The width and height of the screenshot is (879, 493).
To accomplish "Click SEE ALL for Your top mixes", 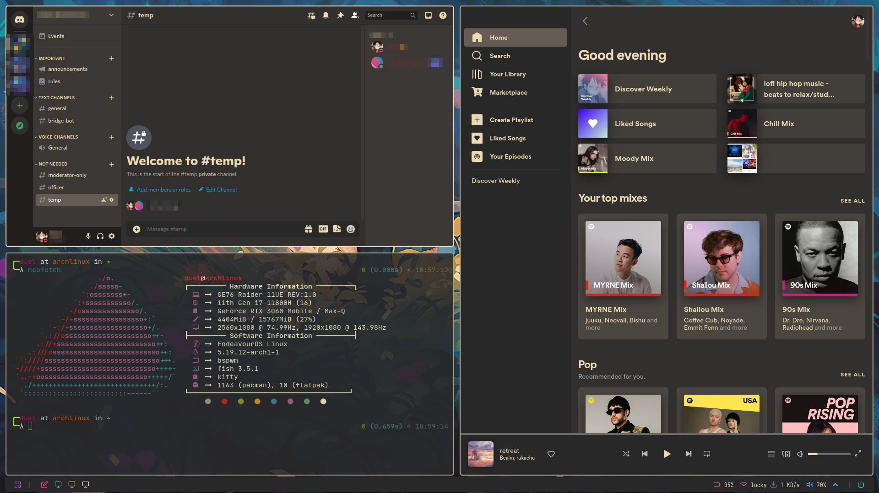I will click(x=852, y=201).
